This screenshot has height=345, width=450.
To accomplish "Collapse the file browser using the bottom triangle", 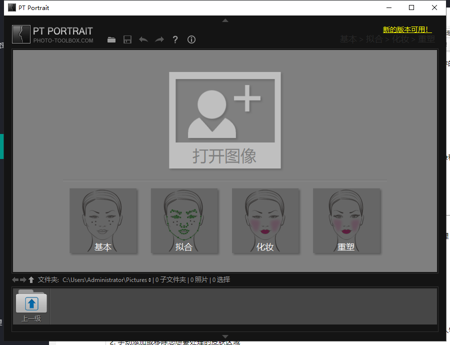I will tap(225, 336).
